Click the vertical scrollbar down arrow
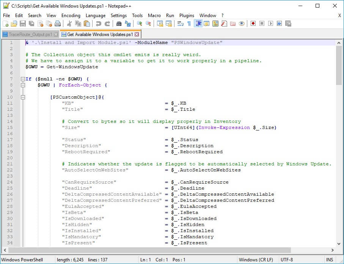Image resolution: width=344 pixels, height=264 pixels. point(339,243)
